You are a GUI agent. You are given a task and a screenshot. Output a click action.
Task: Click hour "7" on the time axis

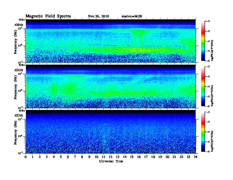pyautogui.click(x=75, y=157)
